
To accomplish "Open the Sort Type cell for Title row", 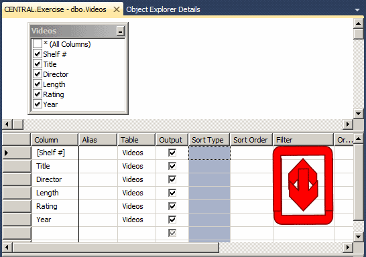I will pyautogui.click(x=209, y=166).
